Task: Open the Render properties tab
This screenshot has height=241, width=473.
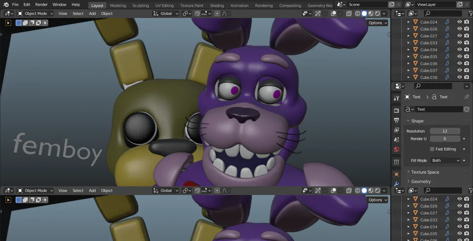Action: (396, 111)
